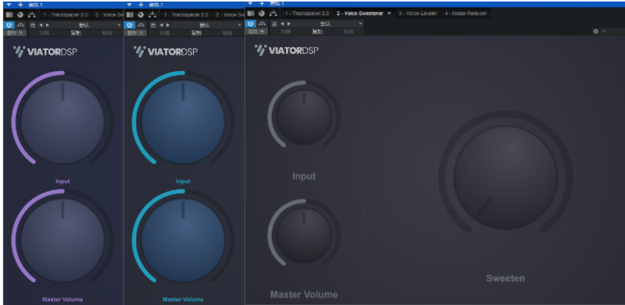Image resolution: width=625 pixels, height=305 pixels.
Task: Toggle the bypass arc button in gray window
Action: [262, 24]
